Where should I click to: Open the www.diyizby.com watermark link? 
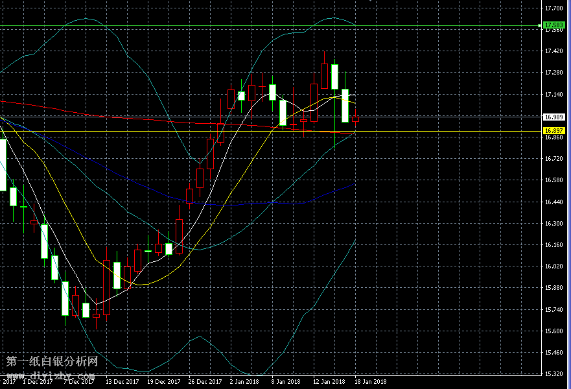tap(51, 376)
